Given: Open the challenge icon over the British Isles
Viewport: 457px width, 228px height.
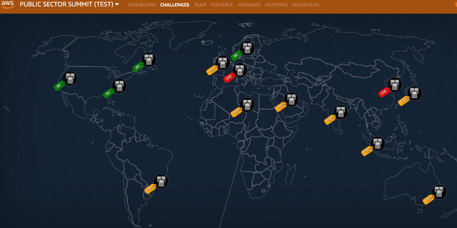Looking at the screenshot, I should (223, 63).
